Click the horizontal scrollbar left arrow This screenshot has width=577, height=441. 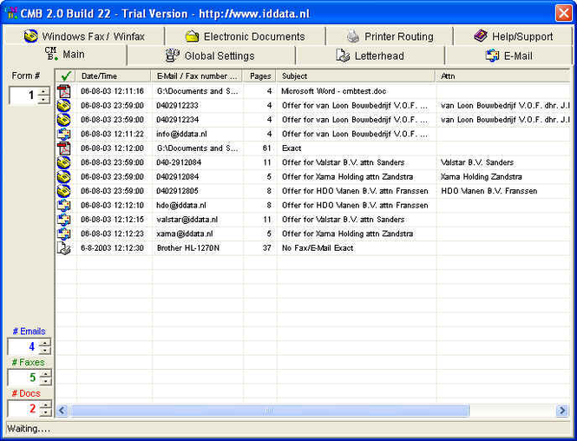click(x=62, y=410)
